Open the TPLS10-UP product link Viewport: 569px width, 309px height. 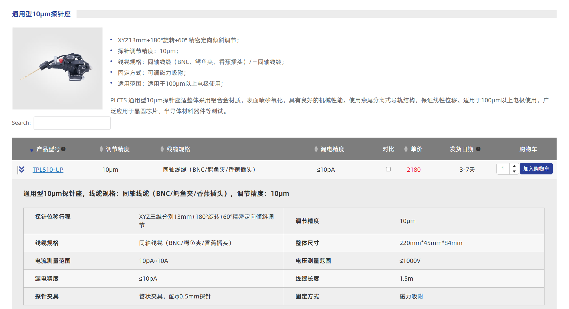pyautogui.click(x=48, y=170)
